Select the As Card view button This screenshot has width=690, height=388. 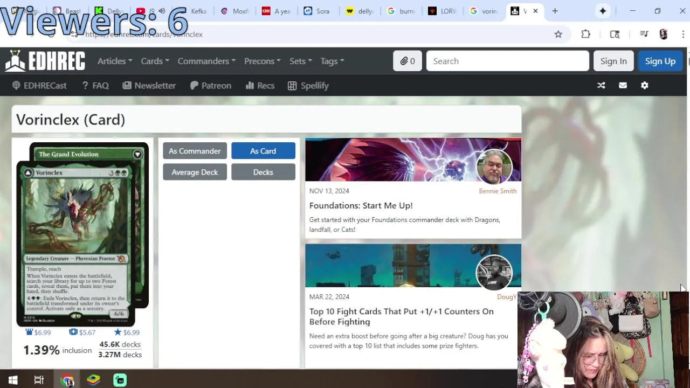point(263,151)
